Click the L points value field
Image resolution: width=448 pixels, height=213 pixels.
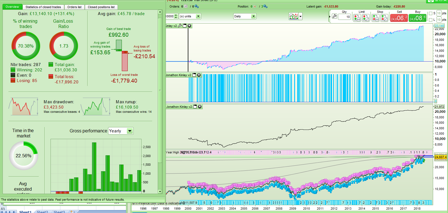coord(439,20)
